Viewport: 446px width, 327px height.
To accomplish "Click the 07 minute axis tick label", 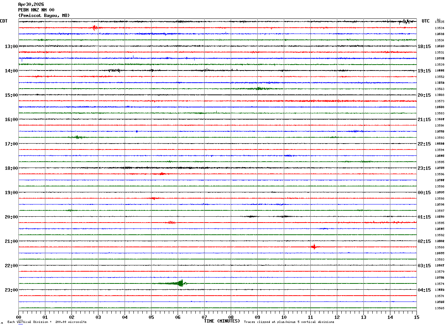I will 204,317.
